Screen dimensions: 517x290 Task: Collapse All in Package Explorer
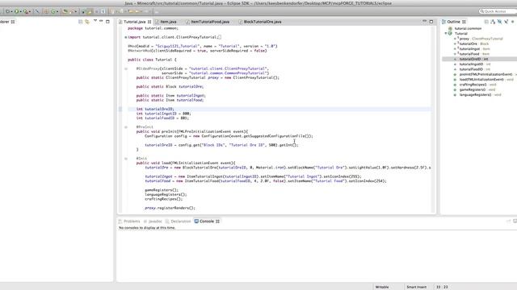pos(81,22)
